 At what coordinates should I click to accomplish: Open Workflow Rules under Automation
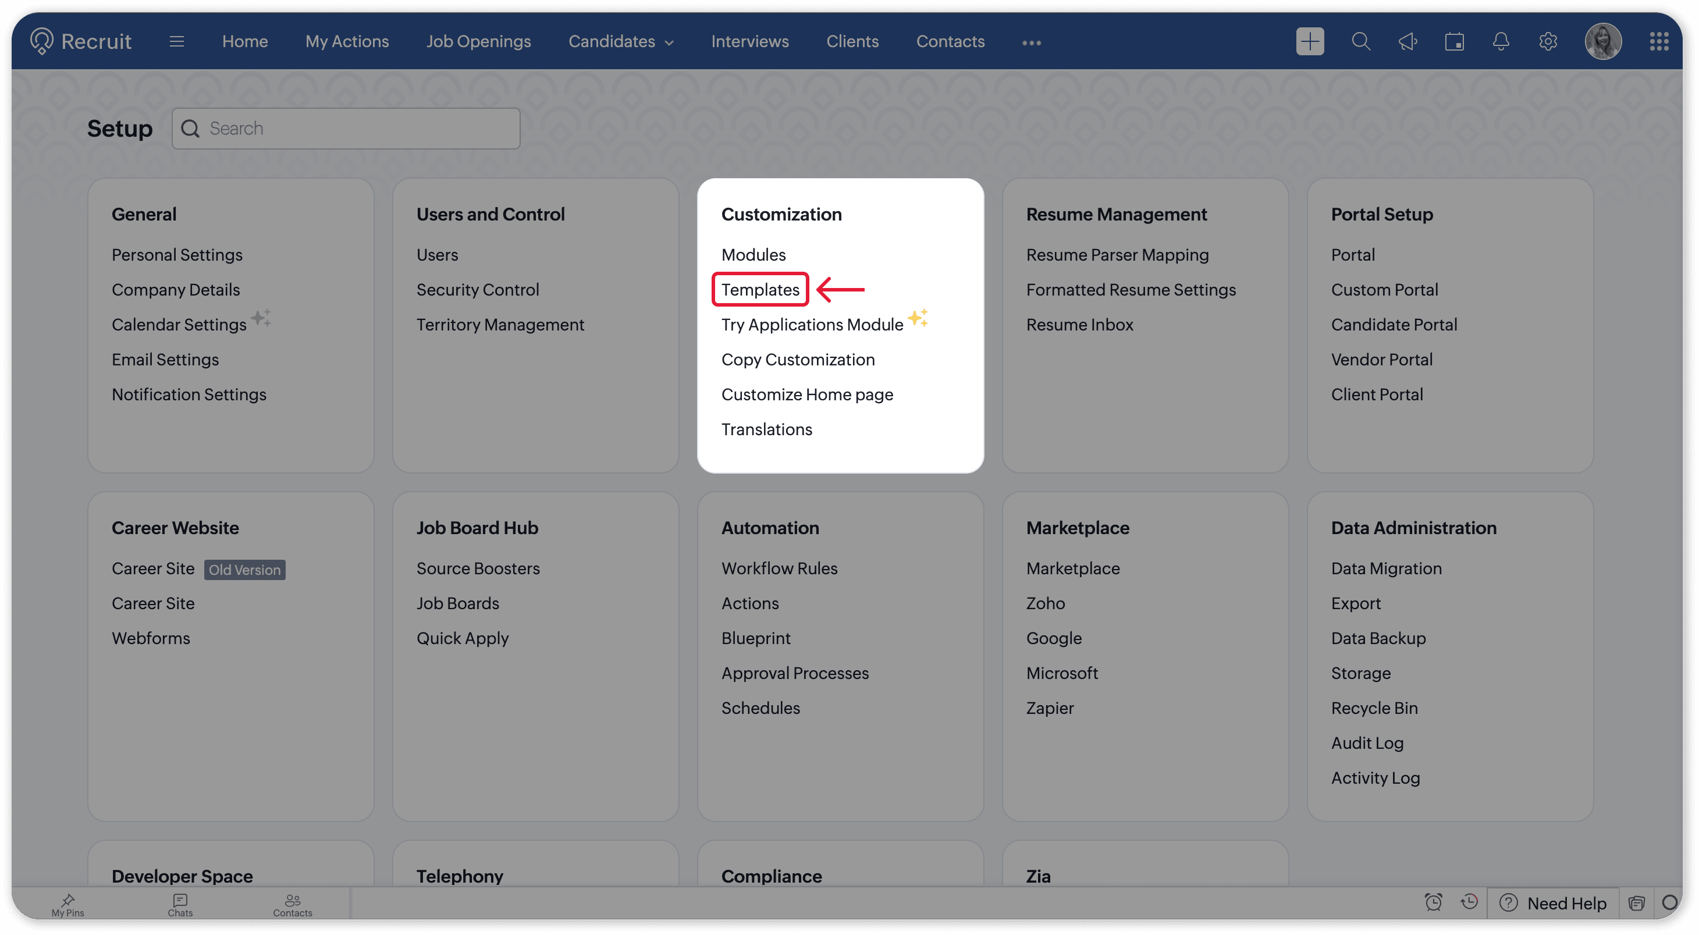pos(779,568)
